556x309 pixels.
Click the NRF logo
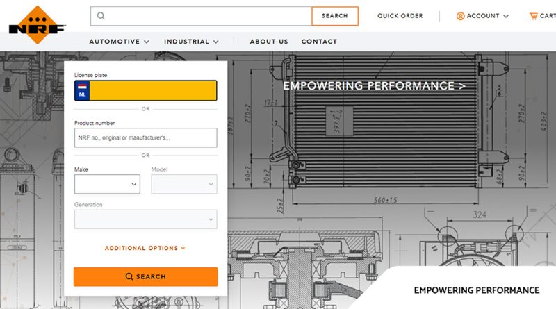(37, 25)
